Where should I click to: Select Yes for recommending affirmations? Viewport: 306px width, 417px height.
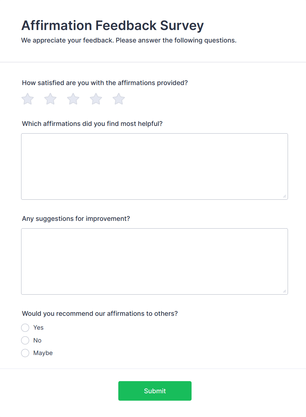[x=25, y=327]
